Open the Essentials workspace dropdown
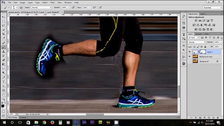The height and width of the screenshot is (126, 224). point(212,8)
